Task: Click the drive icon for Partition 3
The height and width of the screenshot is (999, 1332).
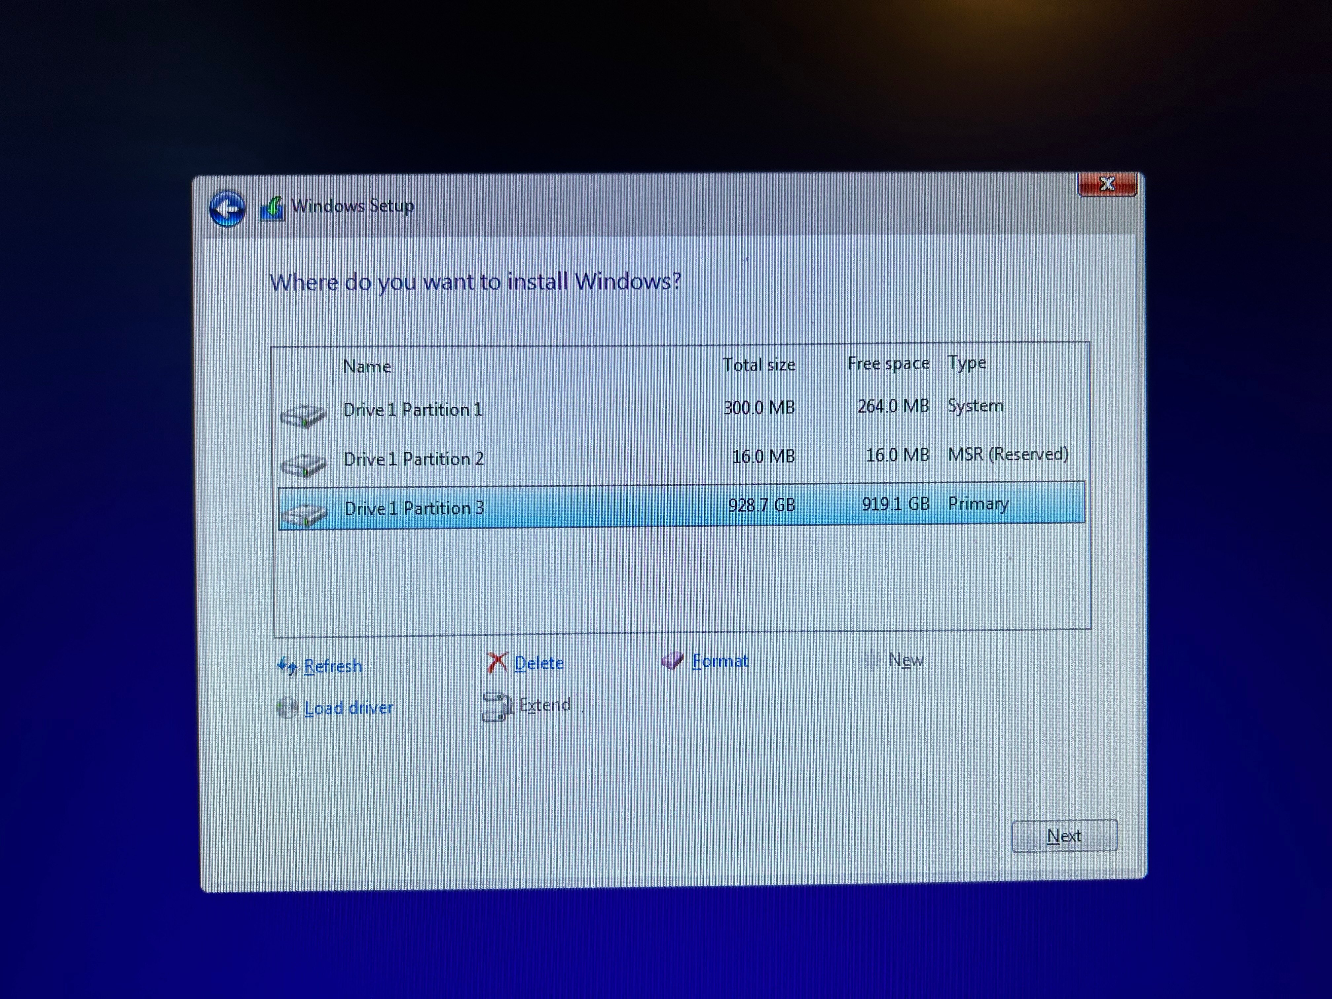Action: coord(304,514)
